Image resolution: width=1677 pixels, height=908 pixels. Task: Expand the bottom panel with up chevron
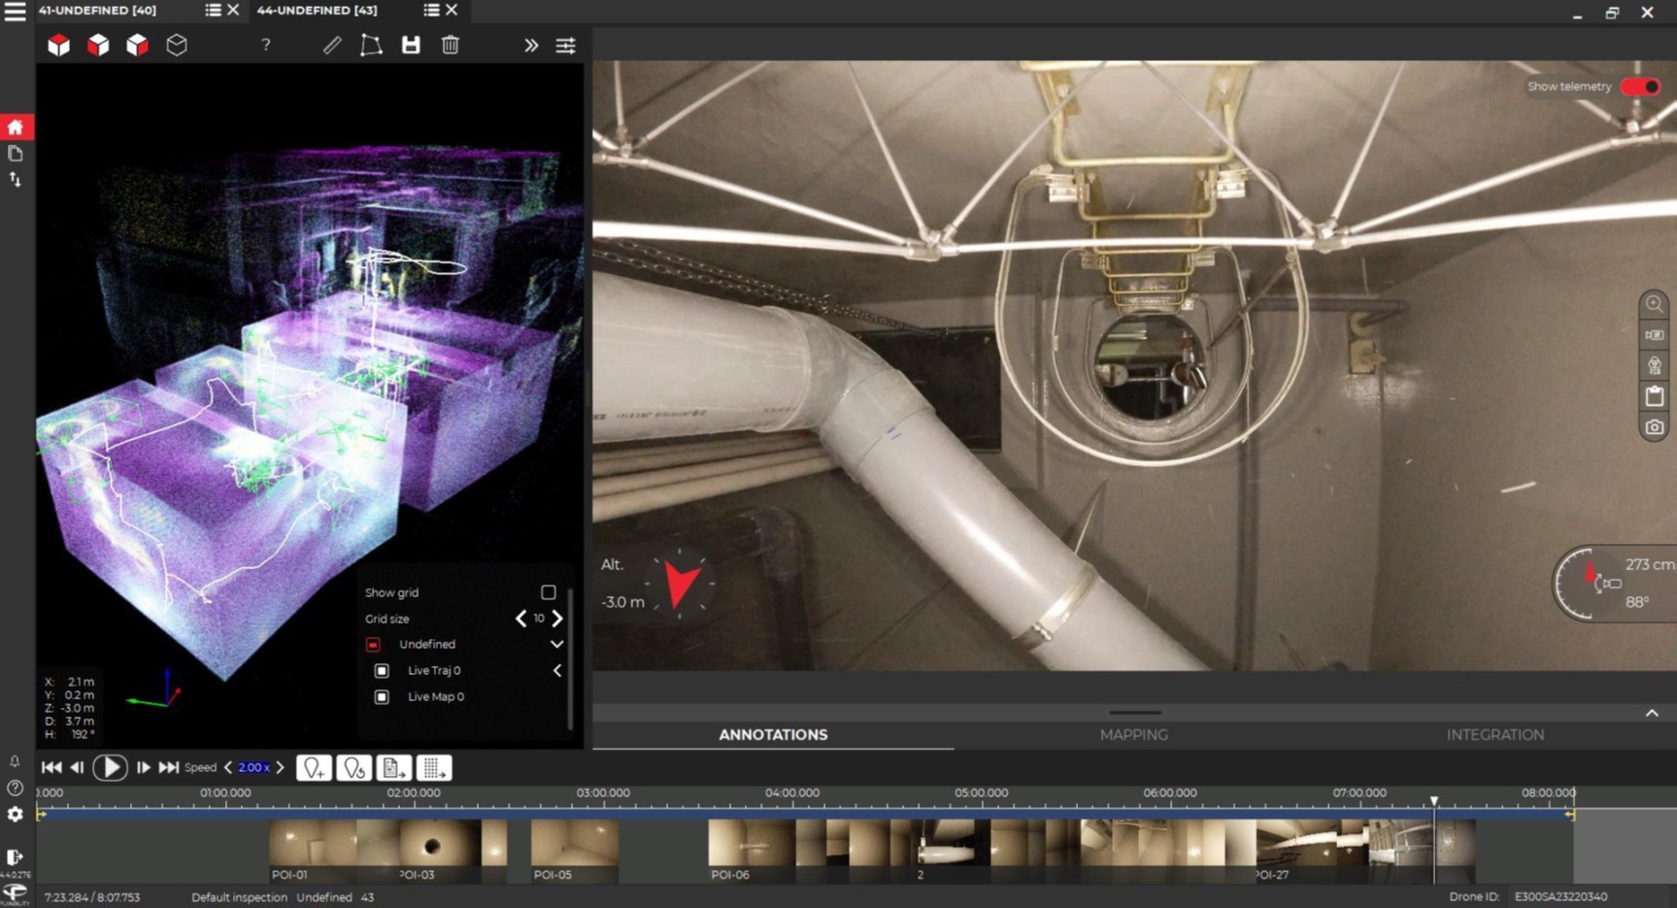click(x=1652, y=713)
